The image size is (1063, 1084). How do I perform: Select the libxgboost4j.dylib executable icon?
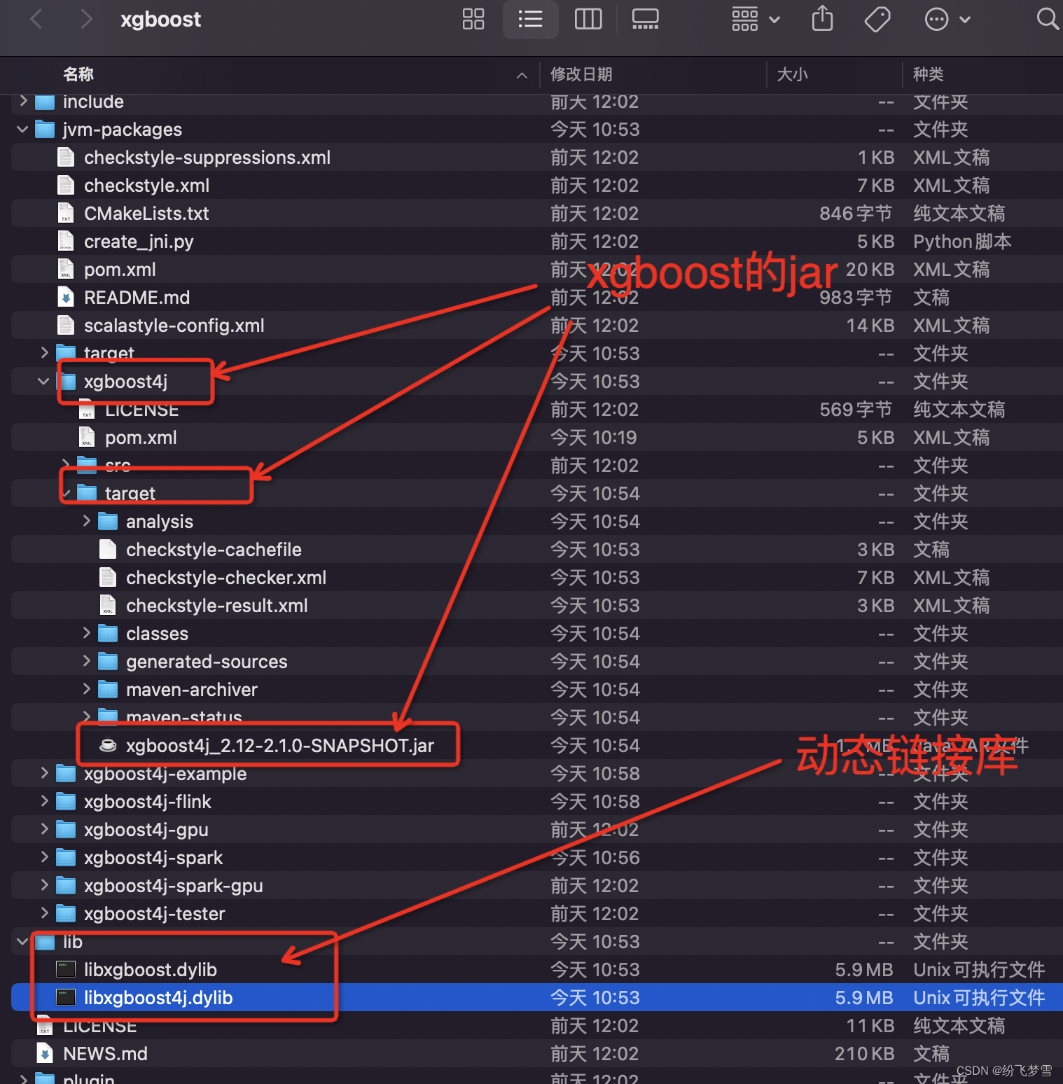(x=66, y=997)
